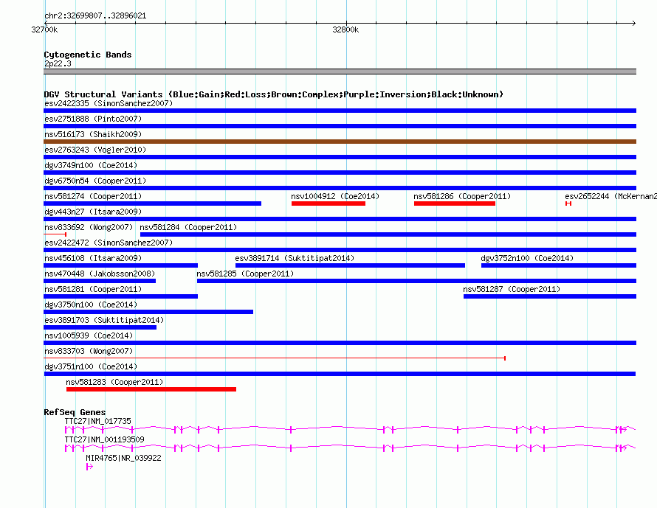The height and width of the screenshot is (508, 657).
Task: Select the esv3891714 (Suktitipat2014) gain bar
Action: click(x=351, y=265)
